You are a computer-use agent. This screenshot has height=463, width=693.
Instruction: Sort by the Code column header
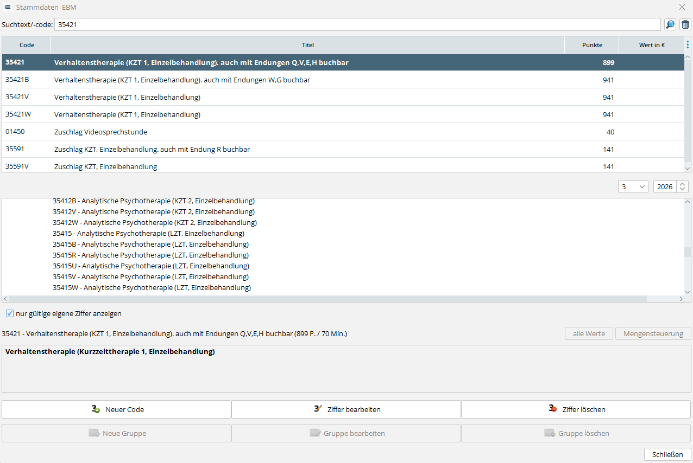tap(27, 45)
